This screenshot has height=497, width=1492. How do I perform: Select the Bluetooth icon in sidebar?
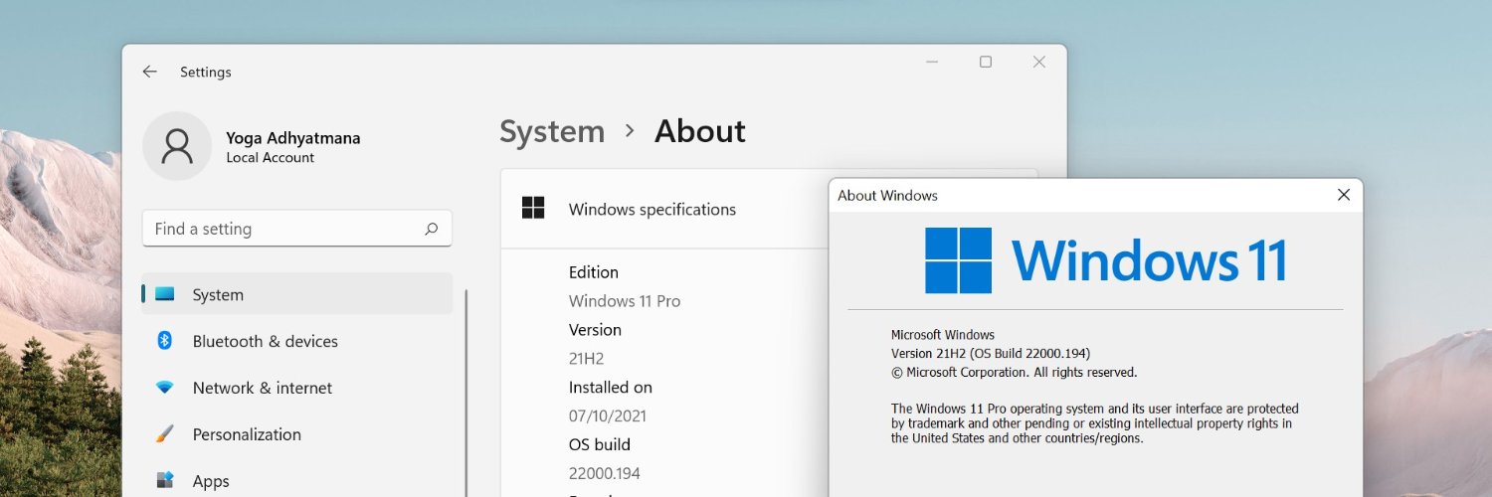pyautogui.click(x=165, y=341)
